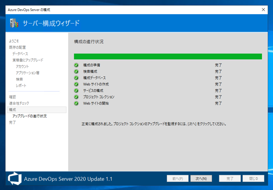Screen dimensions: 273x190
Task: Click the プロジェクト コレクション task label
Action: (99, 97)
